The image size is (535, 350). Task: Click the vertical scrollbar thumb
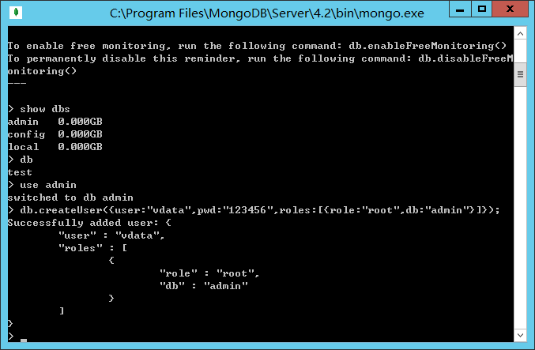[x=520, y=74]
